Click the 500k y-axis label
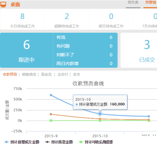 pos(18,99)
